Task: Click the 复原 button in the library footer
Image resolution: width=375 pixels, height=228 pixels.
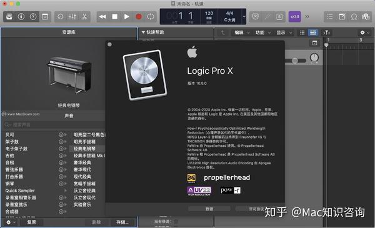Action: pyautogui.click(x=31, y=222)
